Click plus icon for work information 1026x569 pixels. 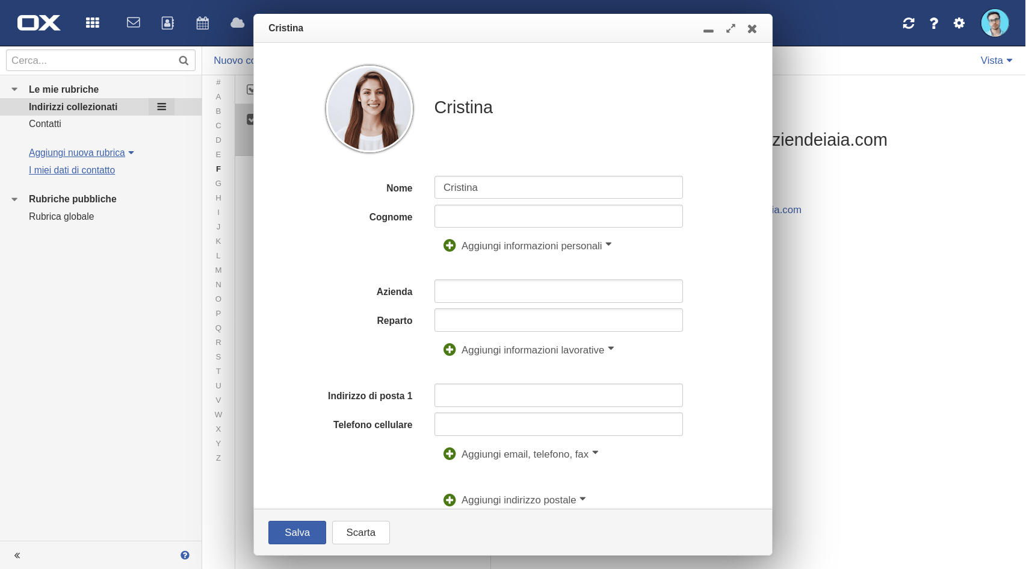click(450, 350)
